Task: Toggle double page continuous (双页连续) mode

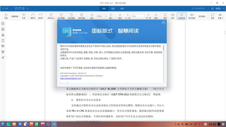Action: tap(192, 16)
